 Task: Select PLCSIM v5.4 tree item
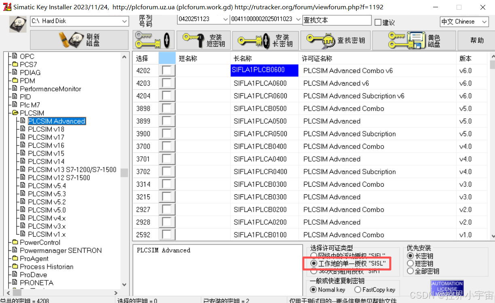click(47, 186)
